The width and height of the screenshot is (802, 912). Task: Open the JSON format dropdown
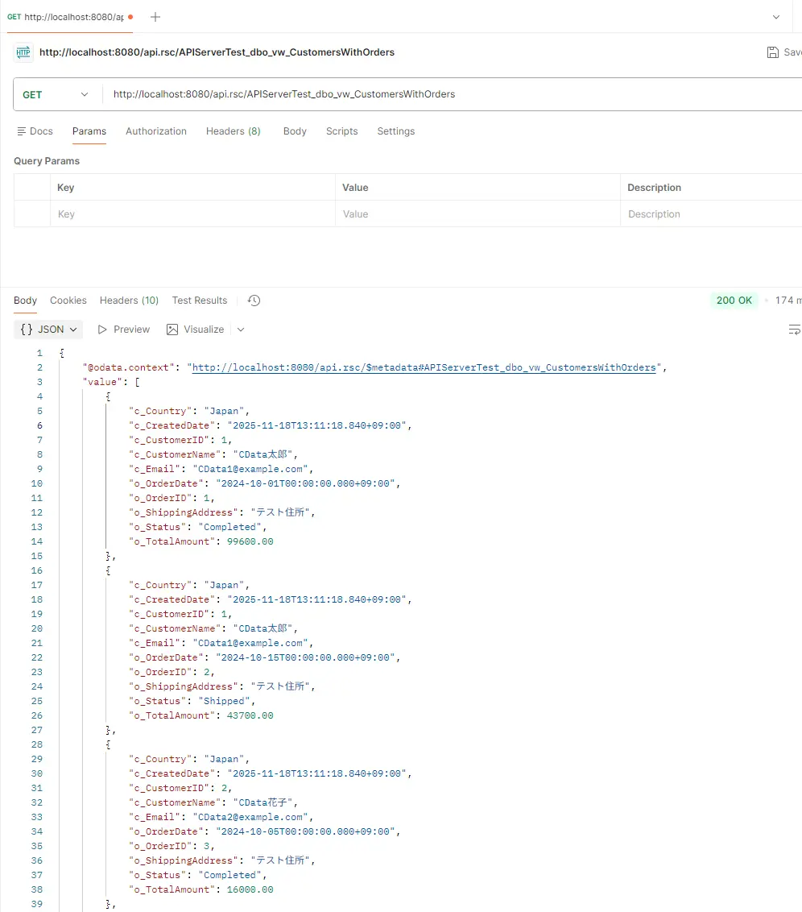(x=49, y=330)
